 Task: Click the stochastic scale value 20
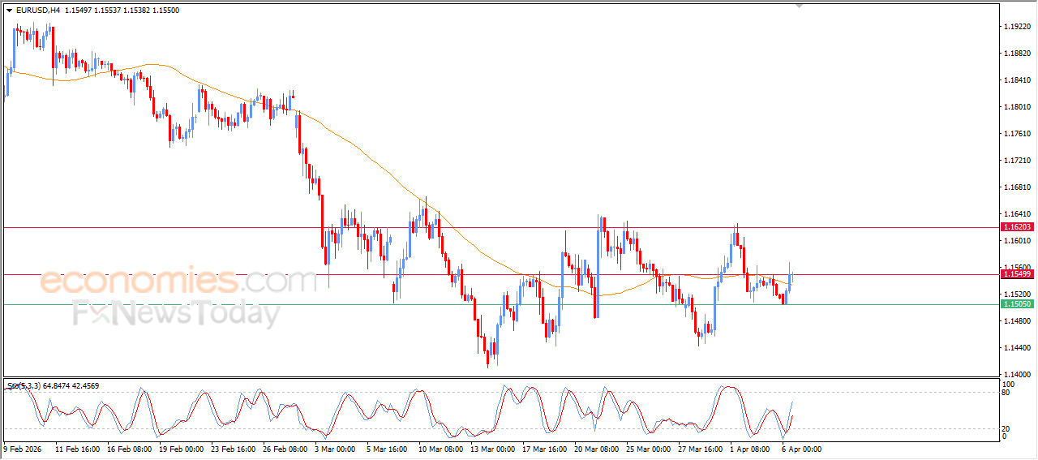(1007, 428)
